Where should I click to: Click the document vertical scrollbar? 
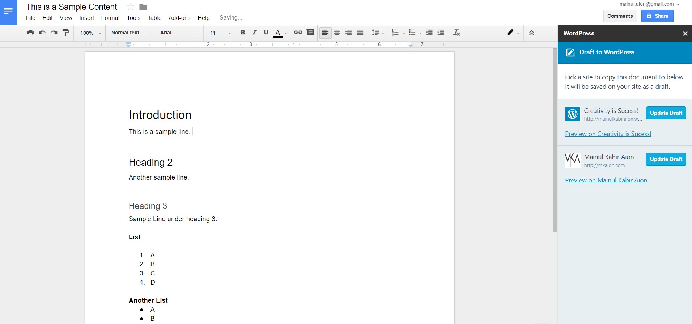[555, 140]
